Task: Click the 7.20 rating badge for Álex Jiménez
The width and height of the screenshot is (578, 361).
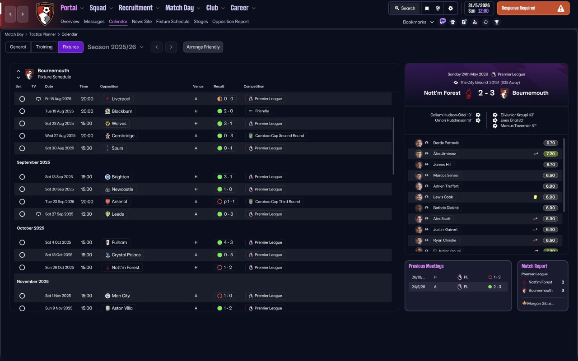Action: 550,154
